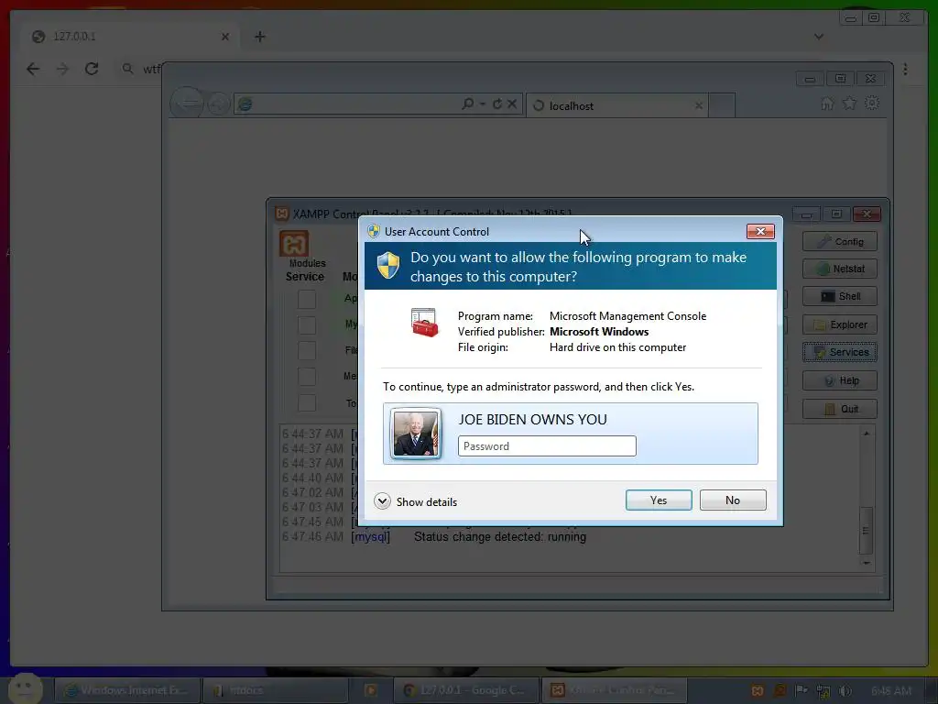The width and height of the screenshot is (938, 704).
Task: Click the Services button in XAMPP
Action: click(x=840, y=352)
